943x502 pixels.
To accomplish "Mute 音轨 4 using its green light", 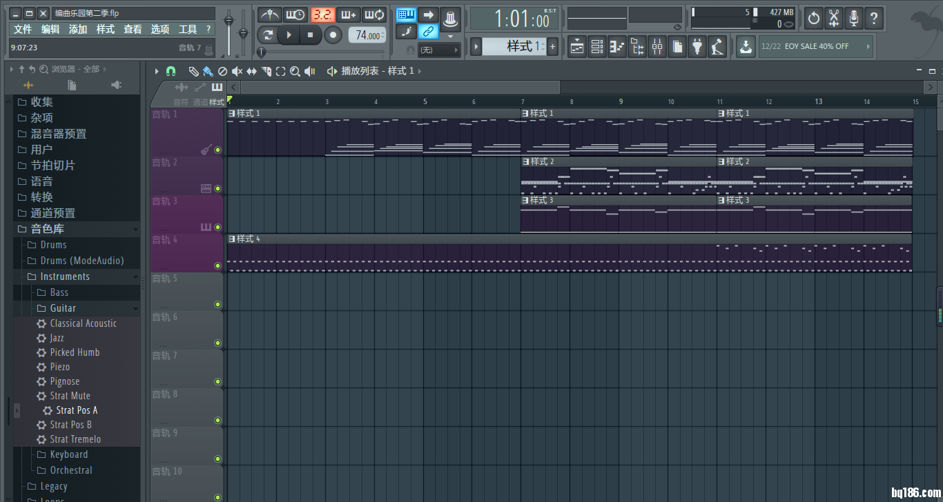I will coord(217,265).
